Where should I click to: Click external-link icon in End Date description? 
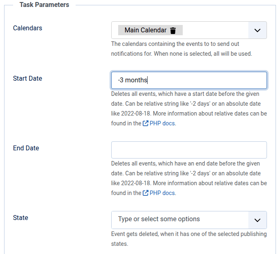click(x=146, y=193)
